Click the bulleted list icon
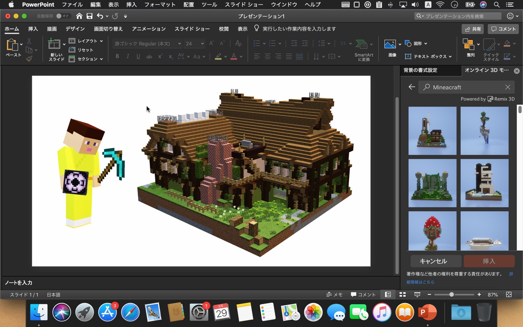The image size is (523, 327). tap(257, 43)
